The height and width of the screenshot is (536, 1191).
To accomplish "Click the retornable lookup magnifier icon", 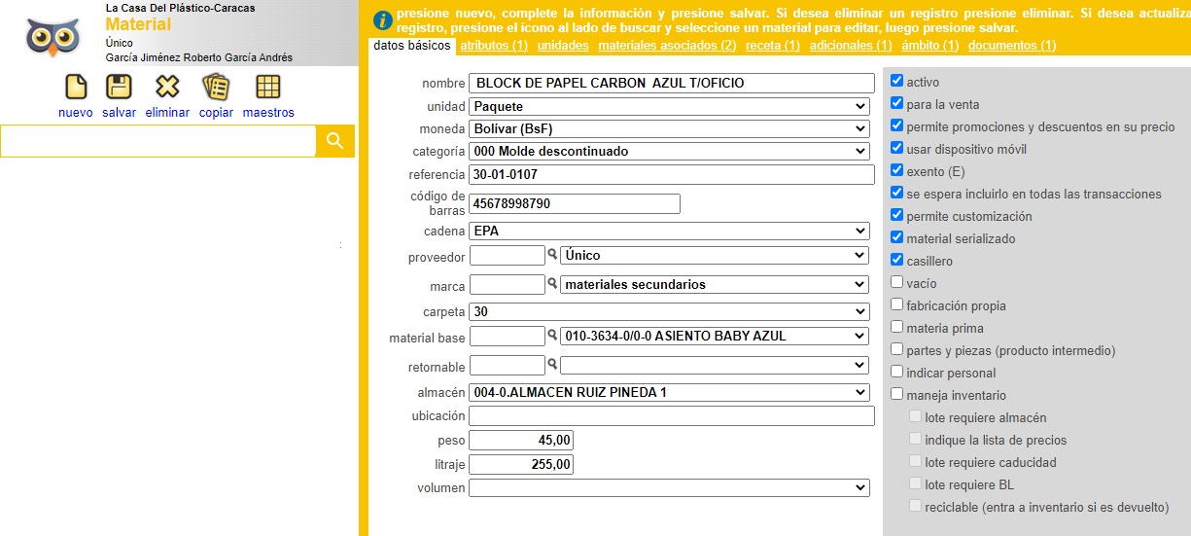I will tap(552, 365).
